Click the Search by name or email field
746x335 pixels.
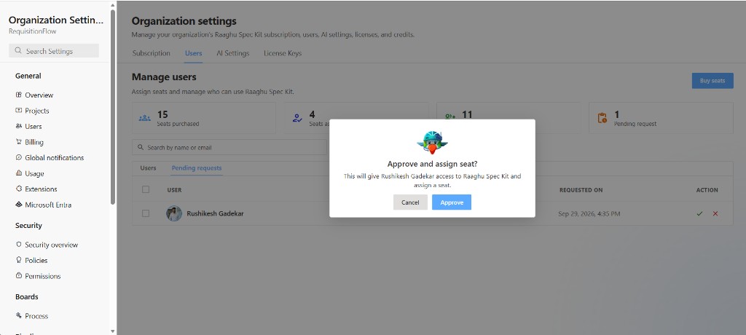click(x=229, y=148)
